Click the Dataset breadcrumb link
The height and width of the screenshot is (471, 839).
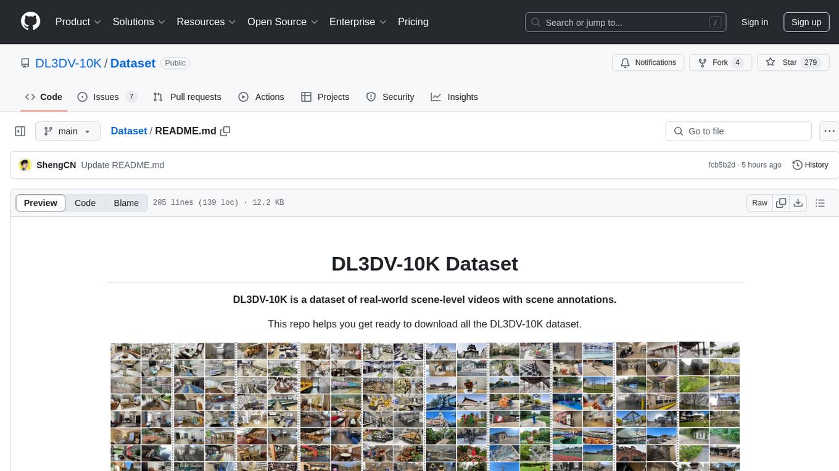(x=129, y=131)
